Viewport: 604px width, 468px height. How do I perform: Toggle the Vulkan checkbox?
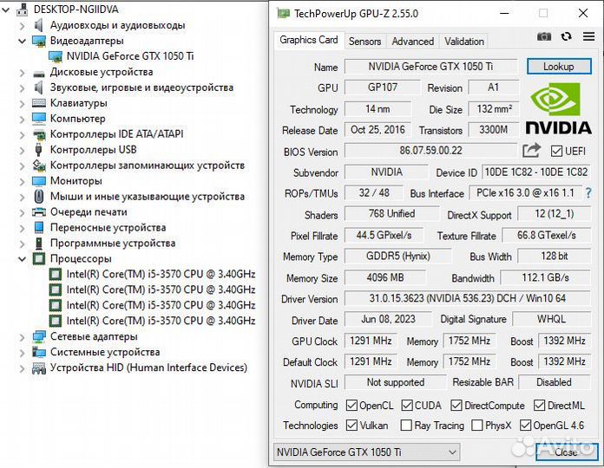(x=351, y=425)
